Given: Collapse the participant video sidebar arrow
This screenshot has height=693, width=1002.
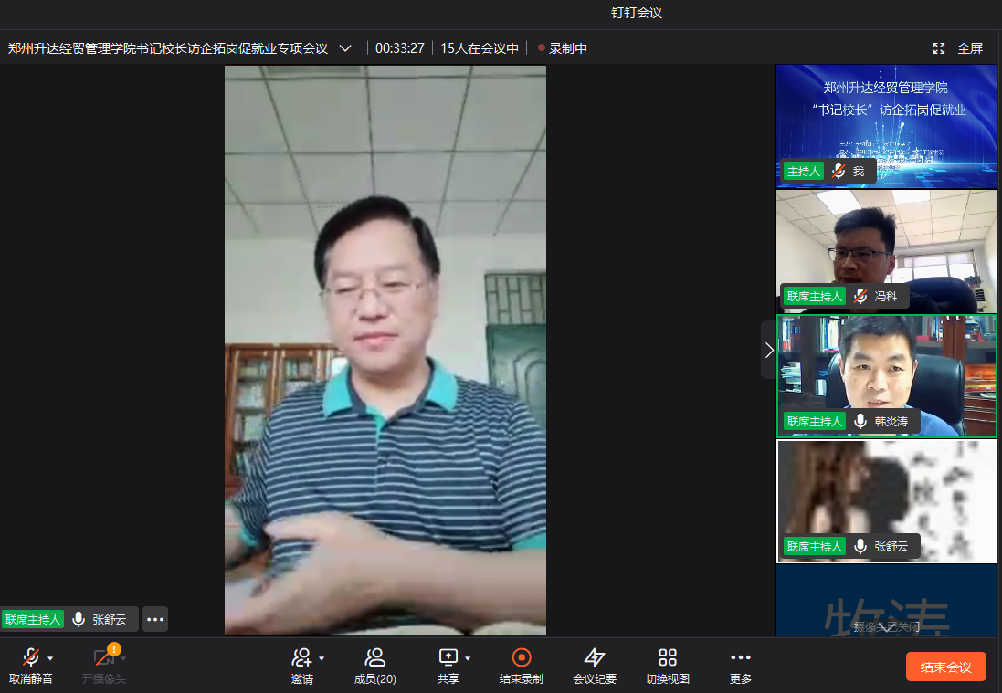Looking at the screenshot, I should [x=769, y=350].
